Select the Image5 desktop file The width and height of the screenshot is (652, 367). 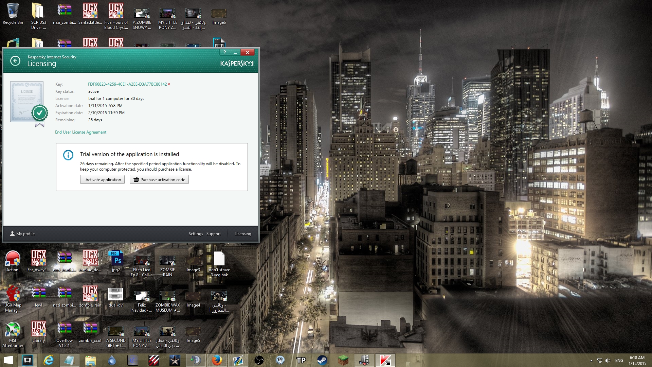click(x=193, y=334)
